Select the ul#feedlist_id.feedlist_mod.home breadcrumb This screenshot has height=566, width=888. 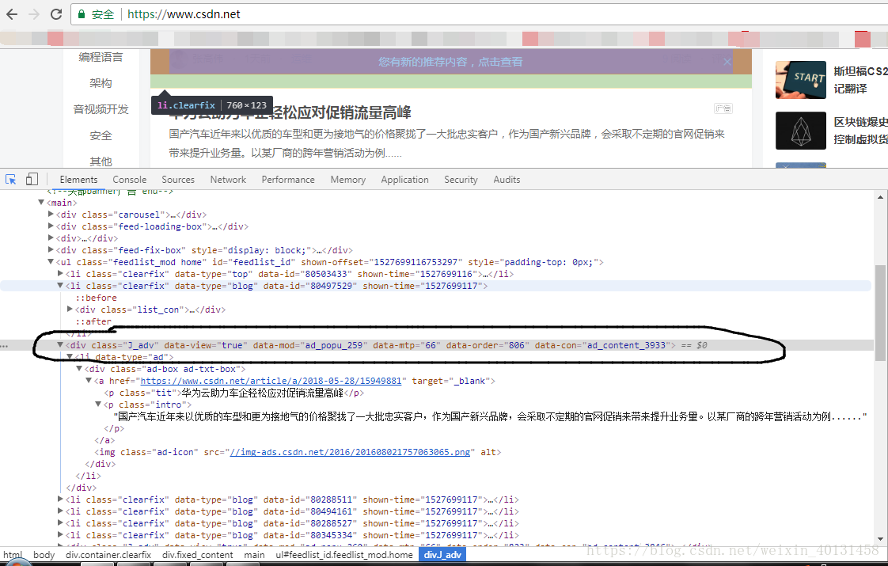pos(344,555)
